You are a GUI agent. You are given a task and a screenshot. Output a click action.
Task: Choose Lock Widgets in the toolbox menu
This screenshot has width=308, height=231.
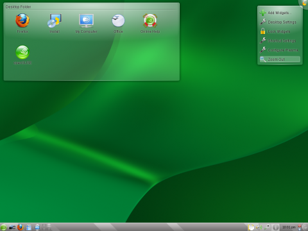pyautogui.click(x=280, y=31)
